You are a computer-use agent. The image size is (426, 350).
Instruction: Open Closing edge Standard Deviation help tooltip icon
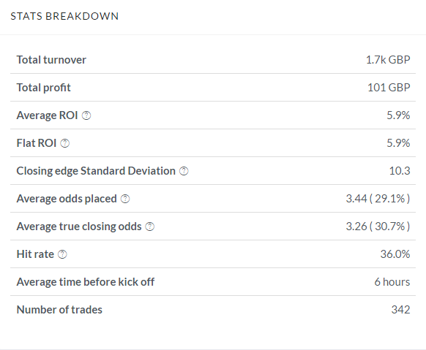click(184, 171)
